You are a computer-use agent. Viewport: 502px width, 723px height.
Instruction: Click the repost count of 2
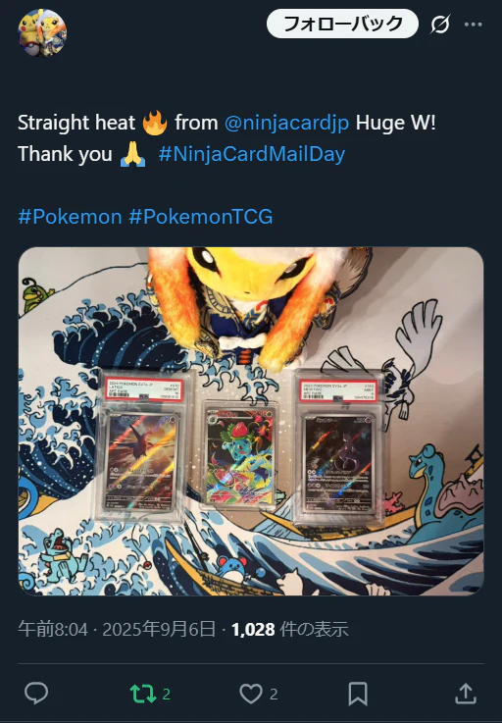[x=167, y=694]
